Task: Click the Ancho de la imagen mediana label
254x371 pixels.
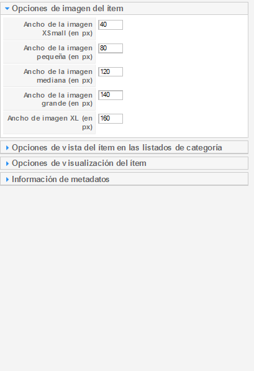Action: (58, 76)
